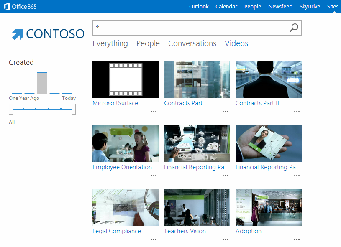
Task: Open the Employee Orientation link
Action: [x=122, y=167]
